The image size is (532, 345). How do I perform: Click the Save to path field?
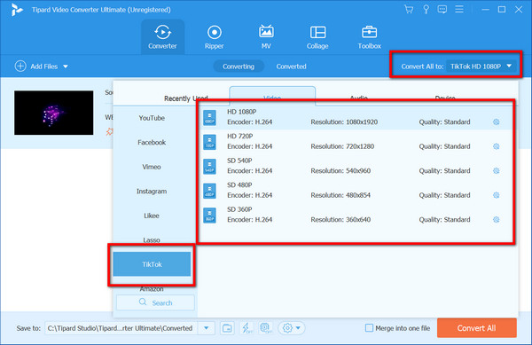click(121, 328)
